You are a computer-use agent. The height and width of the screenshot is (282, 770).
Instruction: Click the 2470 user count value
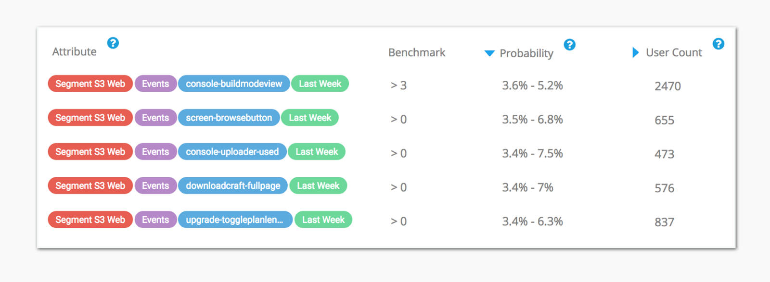(667, 86)
